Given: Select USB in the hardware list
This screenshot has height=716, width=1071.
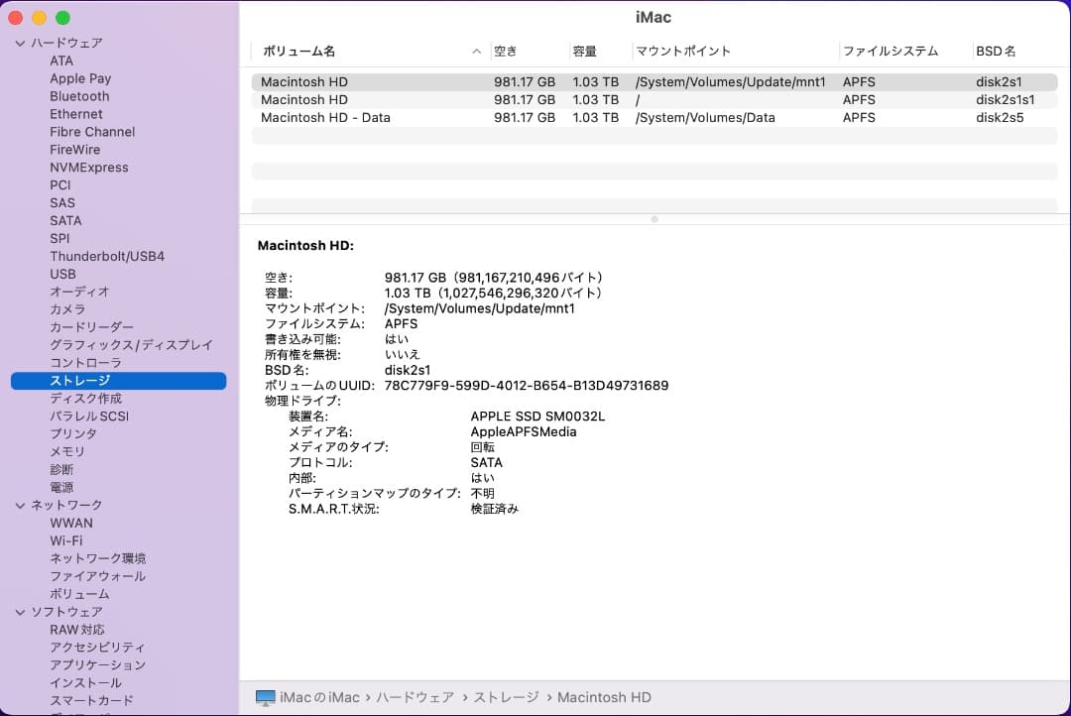Looking at the screenshot, I should [x=61, y=274].
